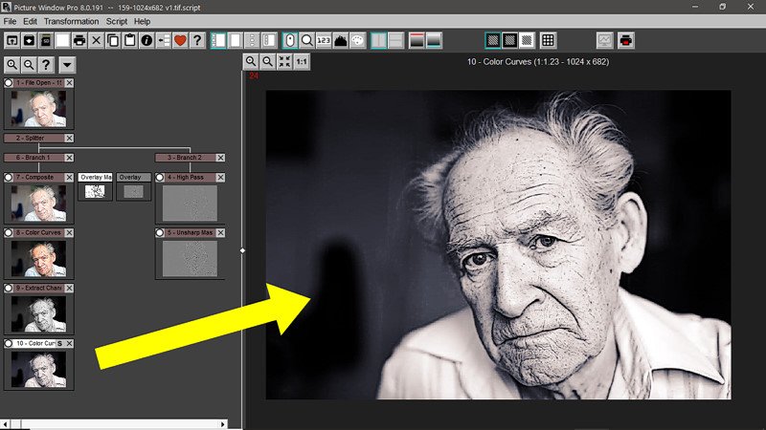766x430 pixels.
Task: Click the printer icon in main toolbar
Action: tap(79, 40)
